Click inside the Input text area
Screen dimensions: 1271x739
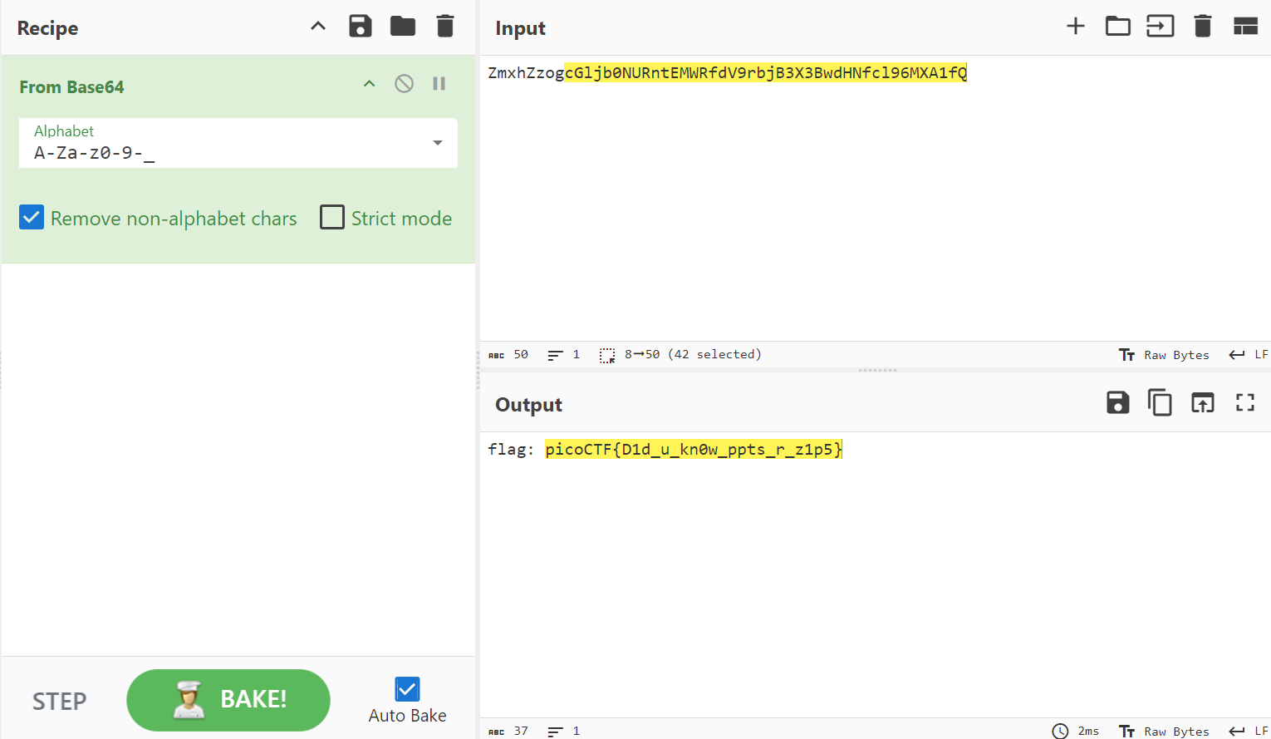point(872,208)
